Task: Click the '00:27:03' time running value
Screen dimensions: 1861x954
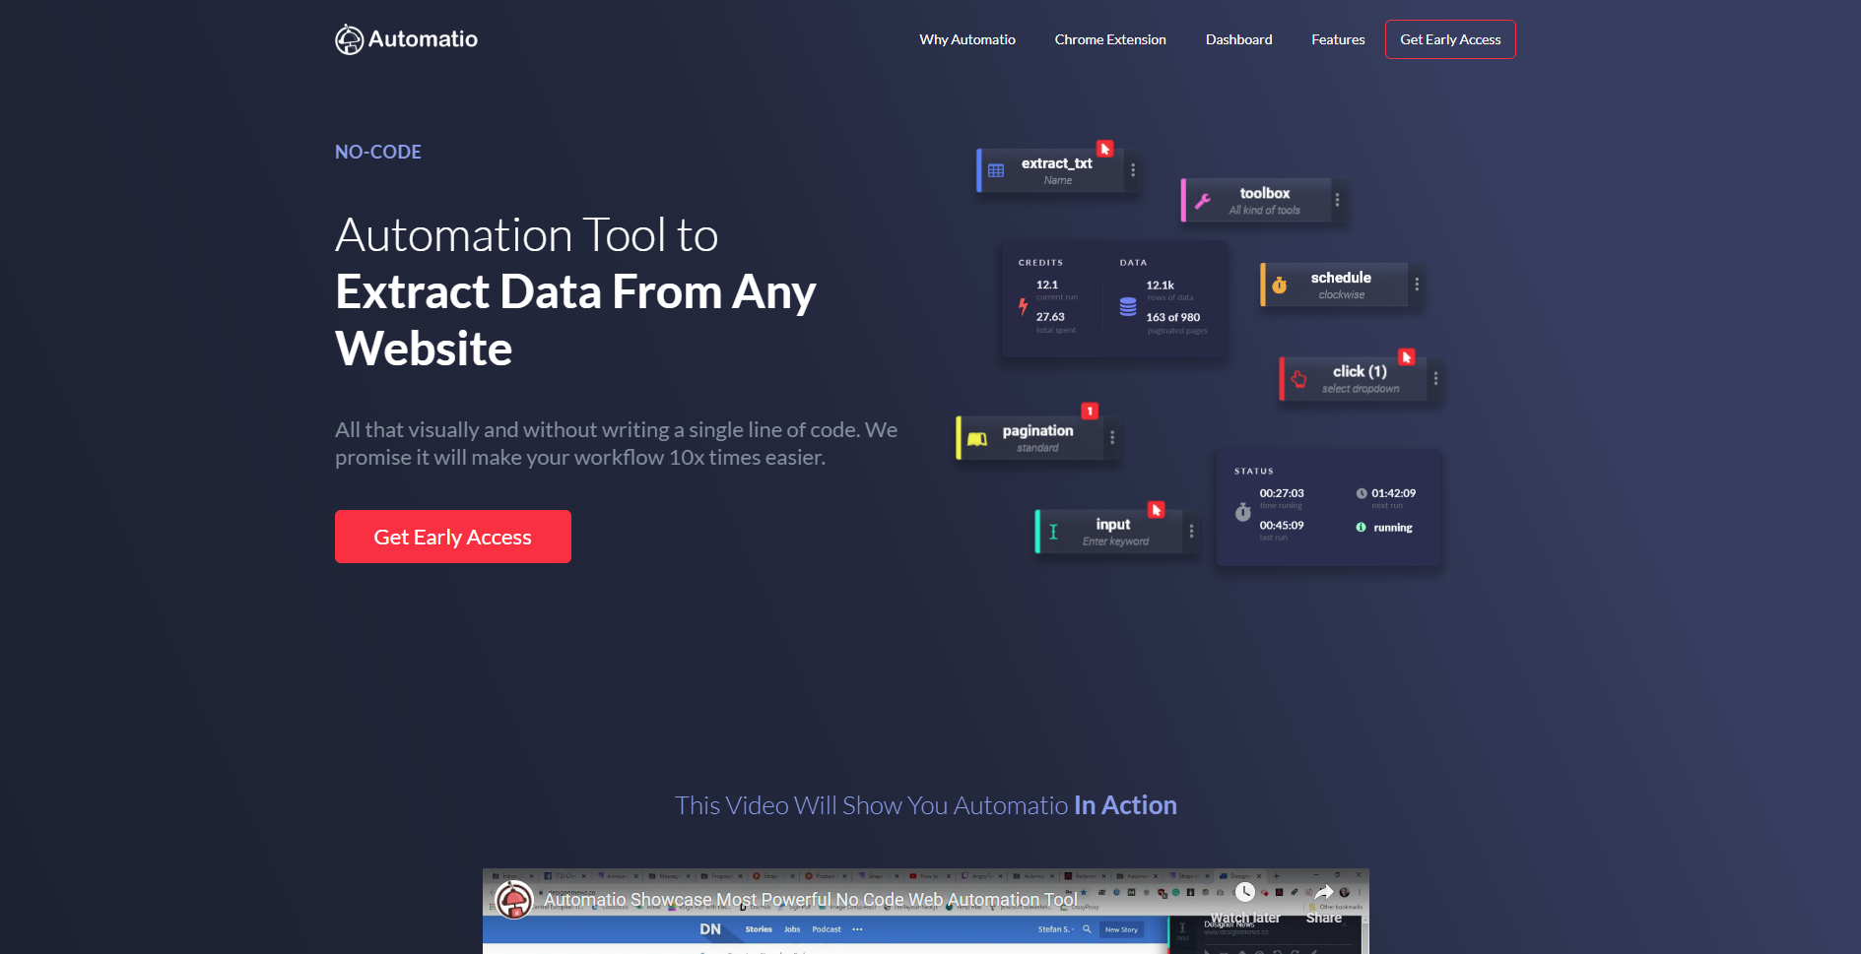Action: point(1282,493)
